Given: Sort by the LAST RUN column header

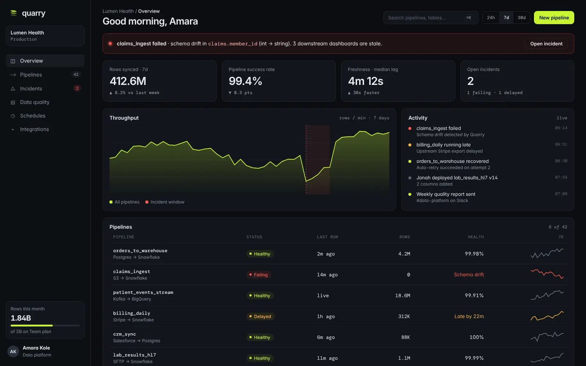Looking at the screenshot, I should [327, 237].
